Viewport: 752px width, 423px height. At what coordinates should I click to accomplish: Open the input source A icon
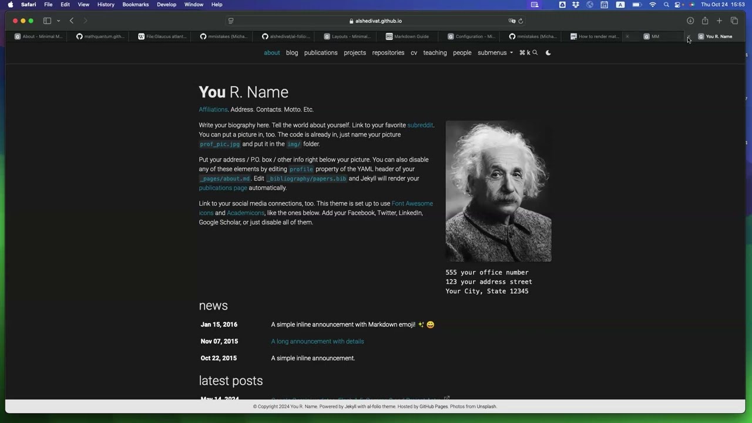(x=620, y=4)
